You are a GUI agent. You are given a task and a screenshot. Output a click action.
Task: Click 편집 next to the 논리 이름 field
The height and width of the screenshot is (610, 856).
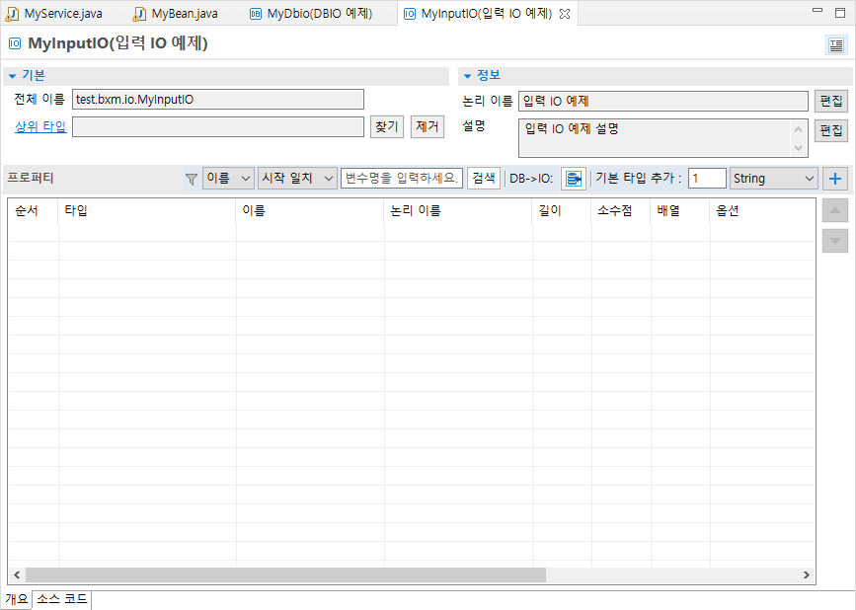[830, 100]
